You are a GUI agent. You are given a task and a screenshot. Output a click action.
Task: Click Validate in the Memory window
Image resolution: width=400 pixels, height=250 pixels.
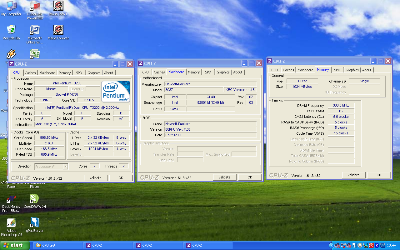coord(354,175)
